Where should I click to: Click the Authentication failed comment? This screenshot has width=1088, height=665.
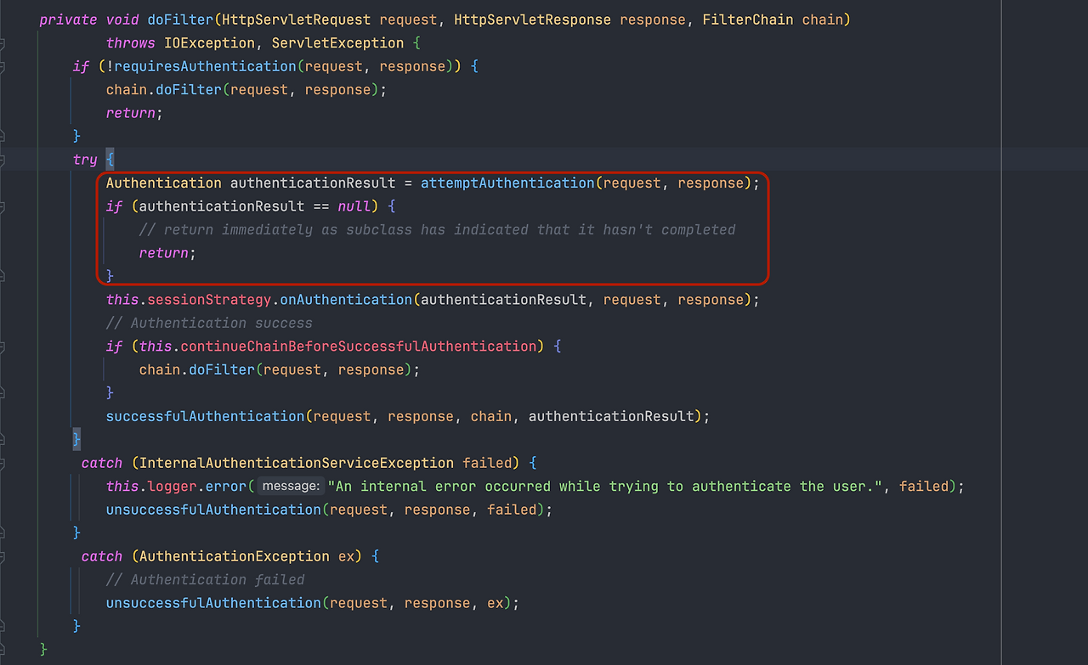(x=204, y=579)
